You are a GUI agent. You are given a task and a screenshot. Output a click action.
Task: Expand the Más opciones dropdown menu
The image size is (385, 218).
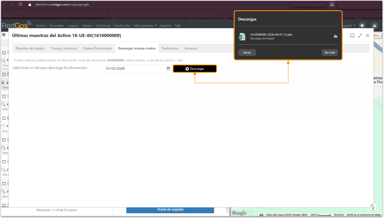(x=145, y=25)
